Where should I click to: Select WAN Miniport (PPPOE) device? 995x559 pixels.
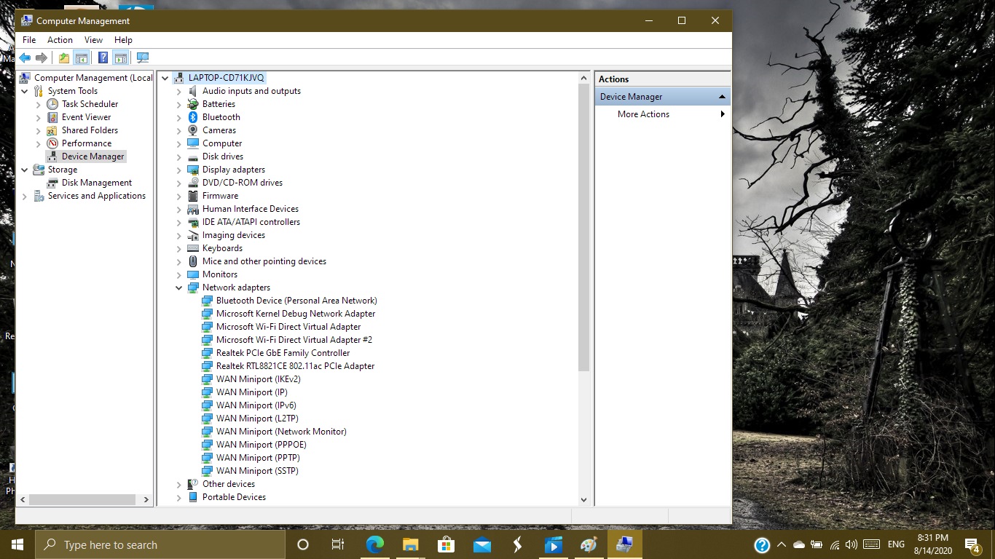[261, 445]
